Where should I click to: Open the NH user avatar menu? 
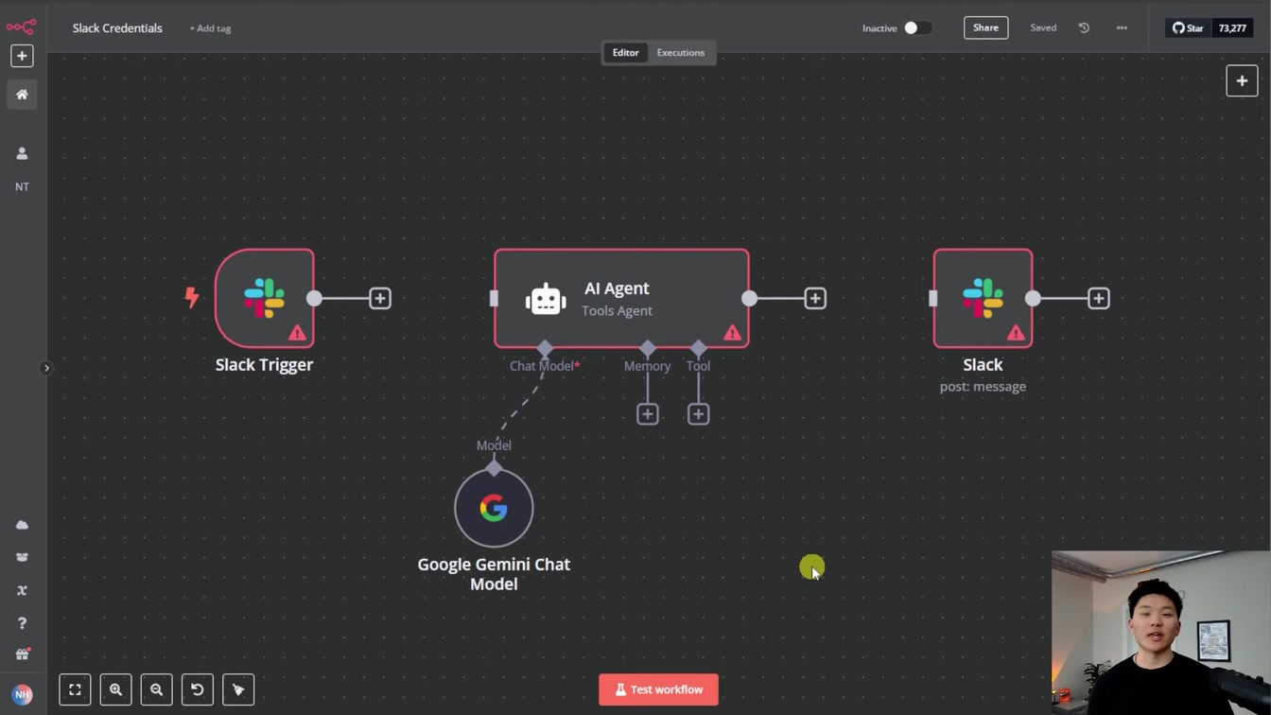point(22,694)
